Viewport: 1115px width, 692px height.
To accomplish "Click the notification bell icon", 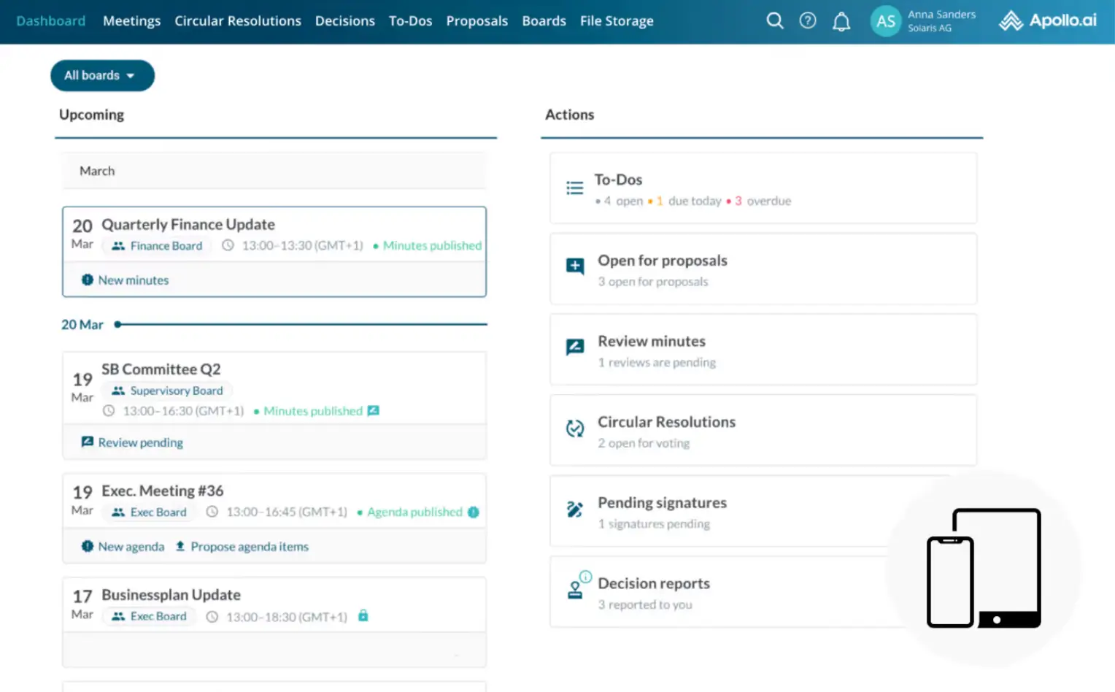I will pos(841,20).
